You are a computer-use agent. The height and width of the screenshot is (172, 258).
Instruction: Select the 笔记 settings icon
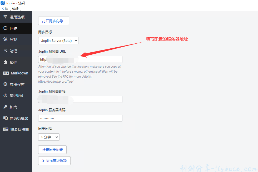tap(16, 51)
